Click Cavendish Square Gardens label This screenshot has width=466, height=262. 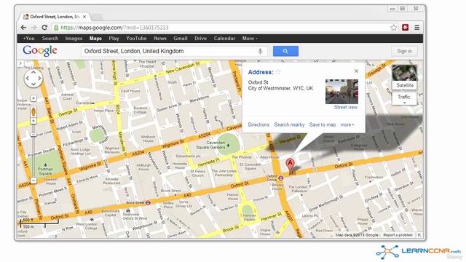coord(210,145)
